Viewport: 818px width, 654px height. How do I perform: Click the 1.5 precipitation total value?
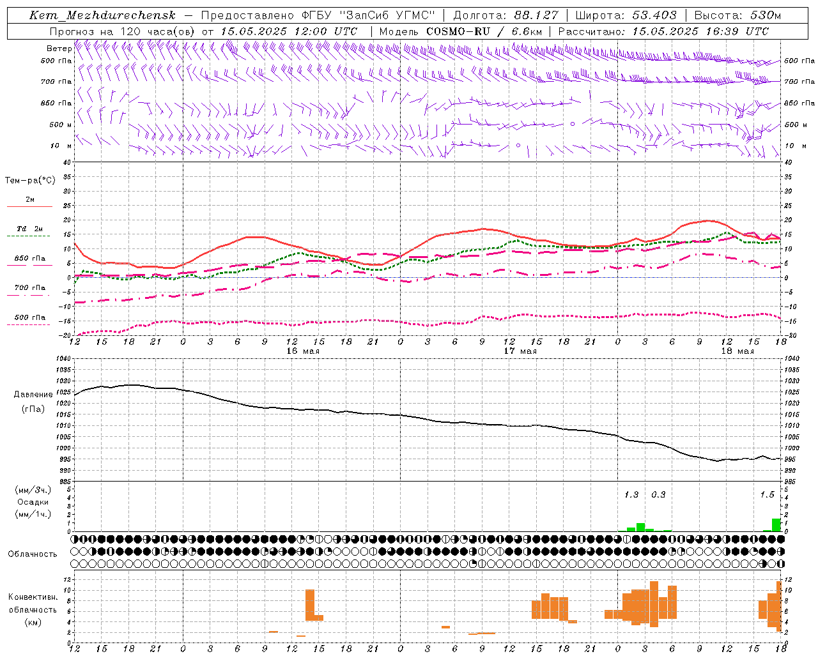point(767,494)
